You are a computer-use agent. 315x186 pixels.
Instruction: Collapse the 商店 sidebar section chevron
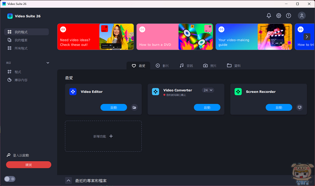point(48,63)
